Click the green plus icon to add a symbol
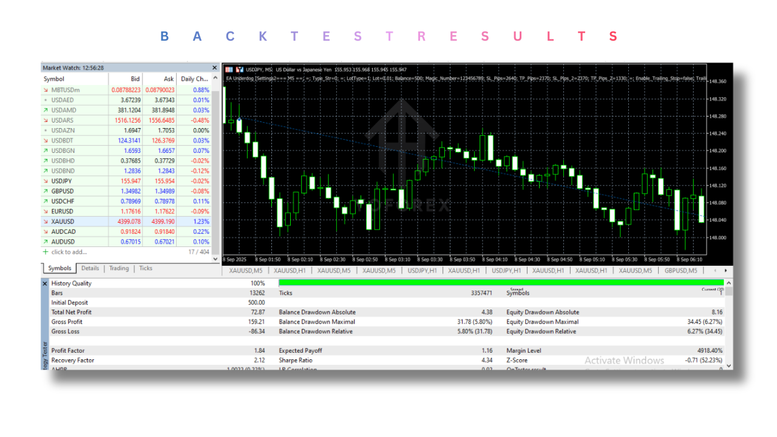The image size is (777, 437). [x=45, y=251]
